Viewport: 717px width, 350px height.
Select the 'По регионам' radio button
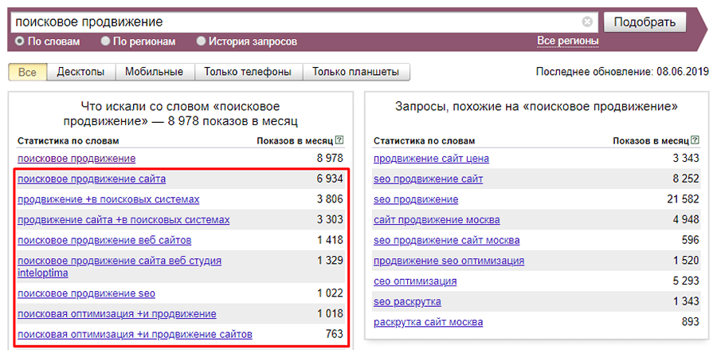tap(106, 41)
